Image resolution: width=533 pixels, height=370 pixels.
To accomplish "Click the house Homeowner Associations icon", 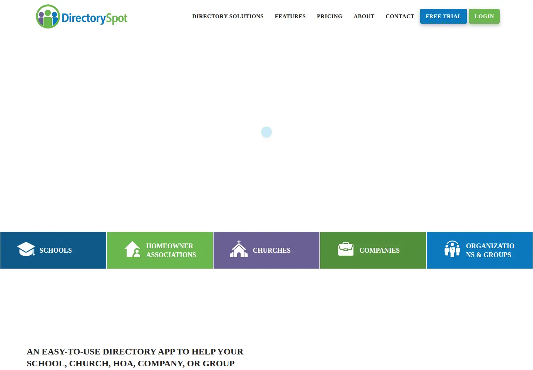I will point(132,249).
